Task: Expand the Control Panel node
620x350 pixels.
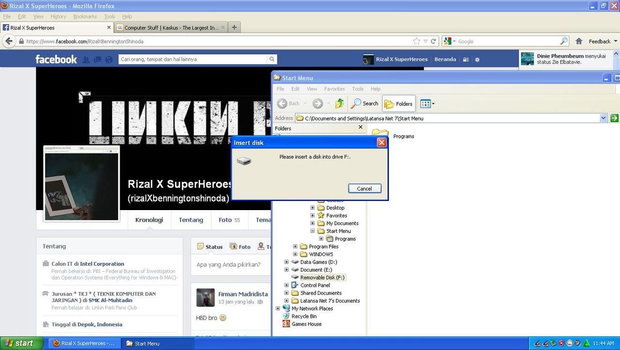Action: tap(286, 285)
